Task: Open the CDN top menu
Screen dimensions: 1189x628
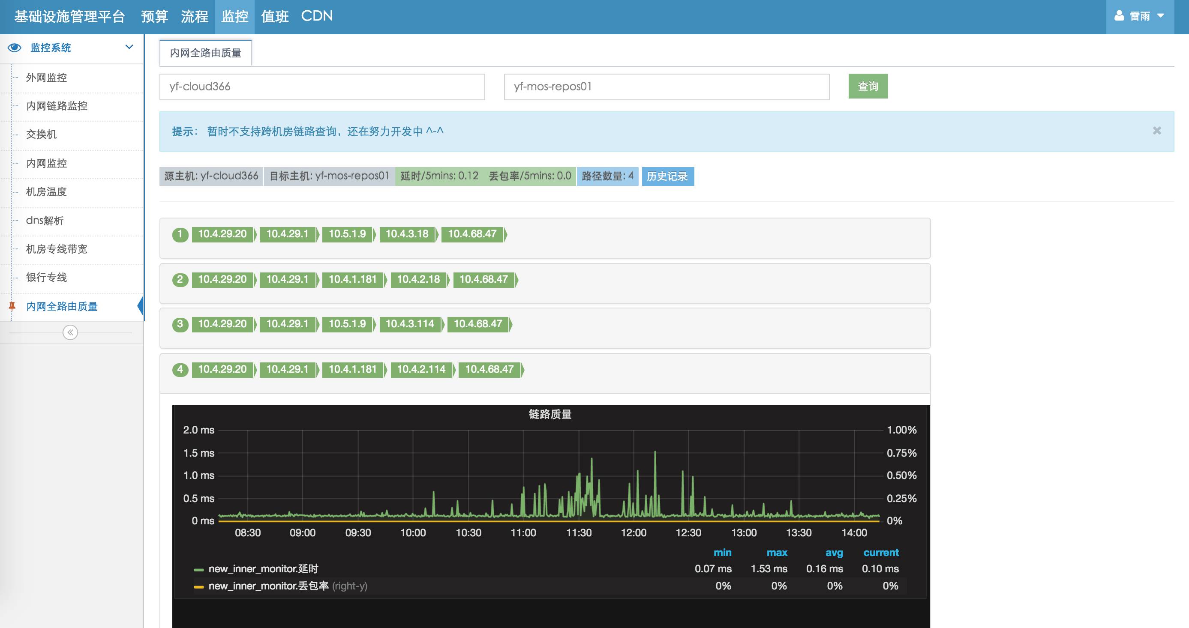Action: (317, 16)
